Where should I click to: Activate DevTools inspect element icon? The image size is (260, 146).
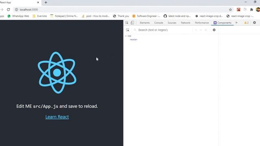coord(127,23)
